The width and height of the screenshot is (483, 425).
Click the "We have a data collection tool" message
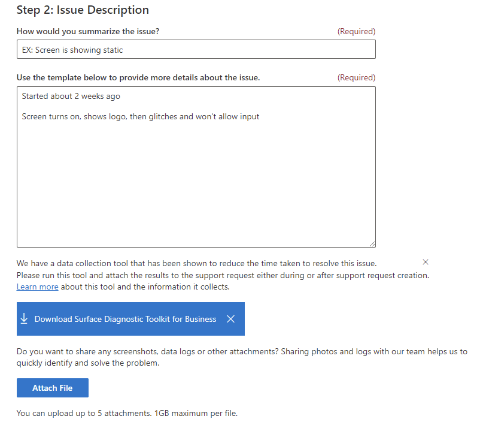[x=196, y=263]
